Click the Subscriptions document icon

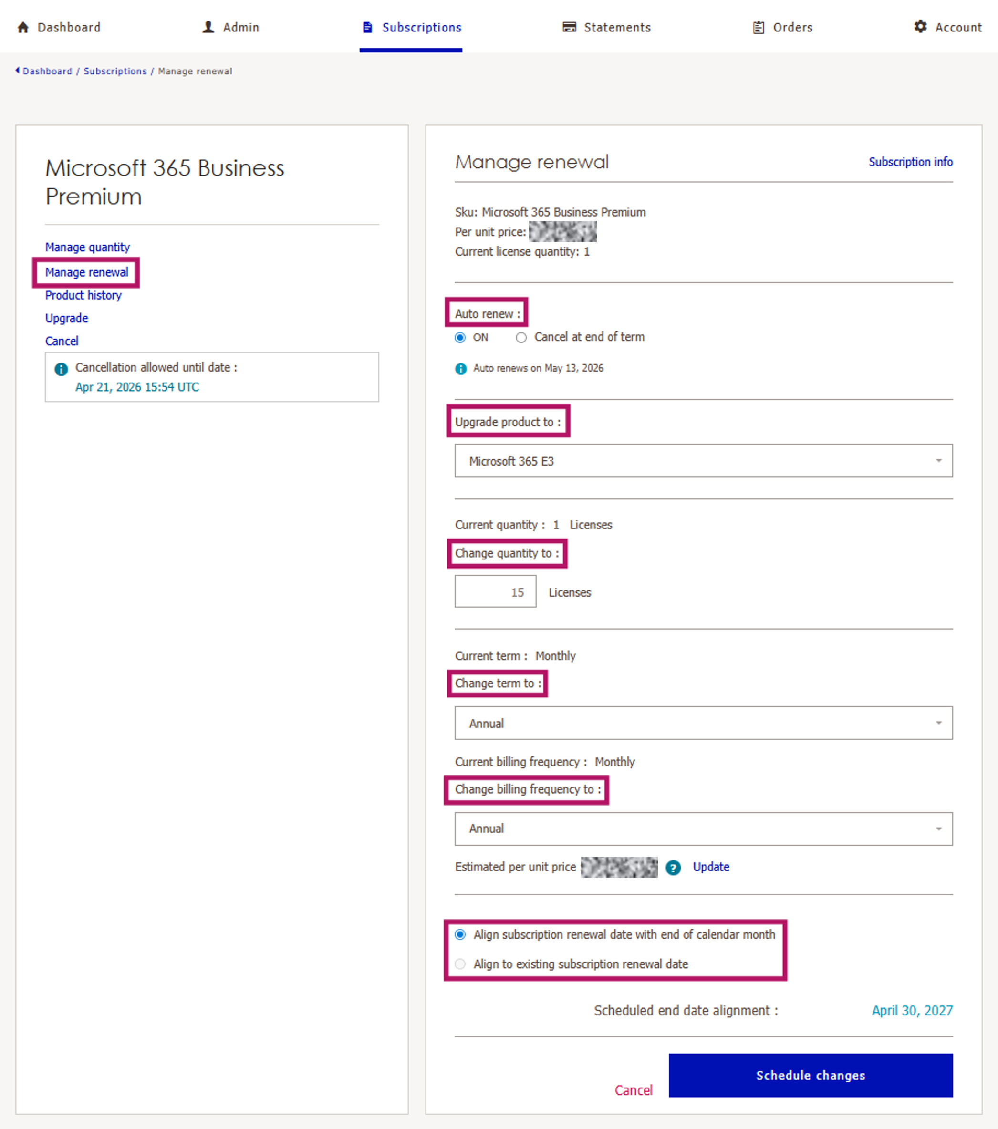[x=367, y=27]
